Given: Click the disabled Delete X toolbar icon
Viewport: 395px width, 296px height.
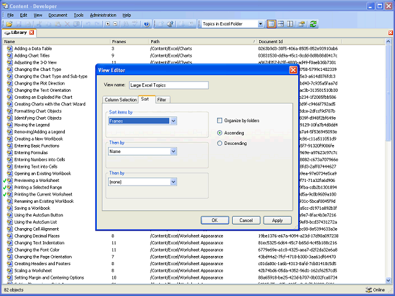Looking at the screenshot, I should (x=67, y=24).
